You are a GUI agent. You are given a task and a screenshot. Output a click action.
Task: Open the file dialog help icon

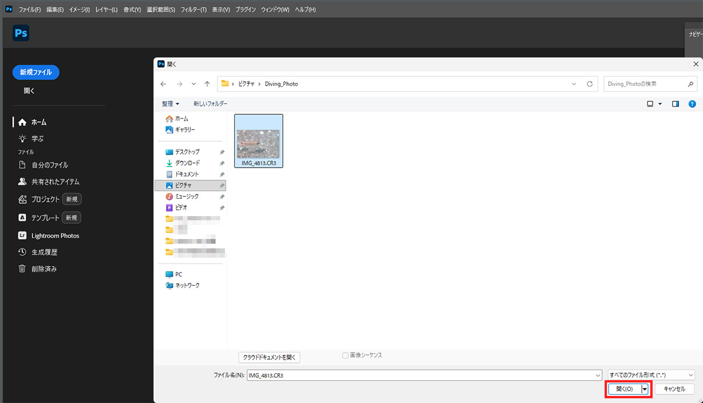coord(692,104)
